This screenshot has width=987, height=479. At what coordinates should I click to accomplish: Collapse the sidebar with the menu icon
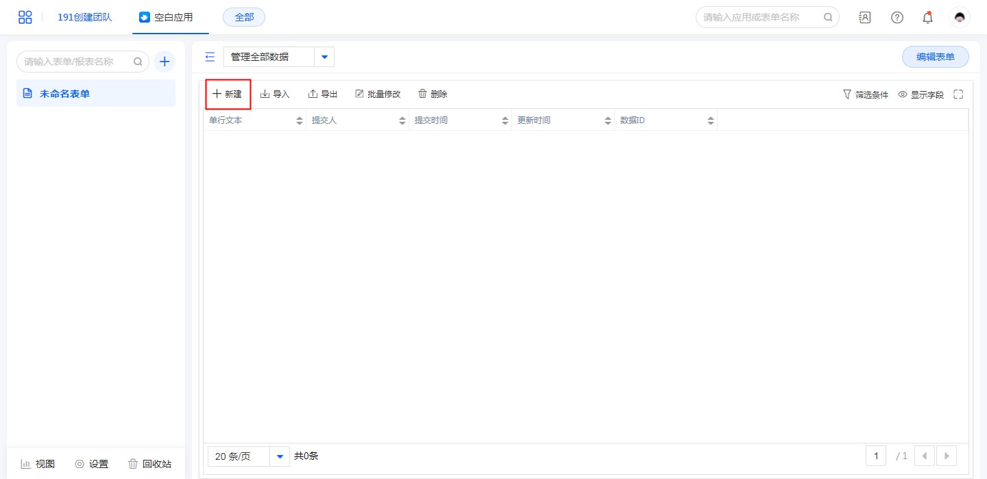tap(210, 57)
